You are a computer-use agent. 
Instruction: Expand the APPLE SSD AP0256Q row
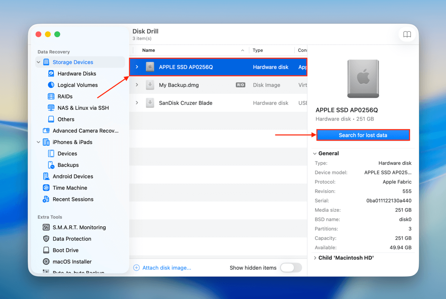(x=137, y=67)
